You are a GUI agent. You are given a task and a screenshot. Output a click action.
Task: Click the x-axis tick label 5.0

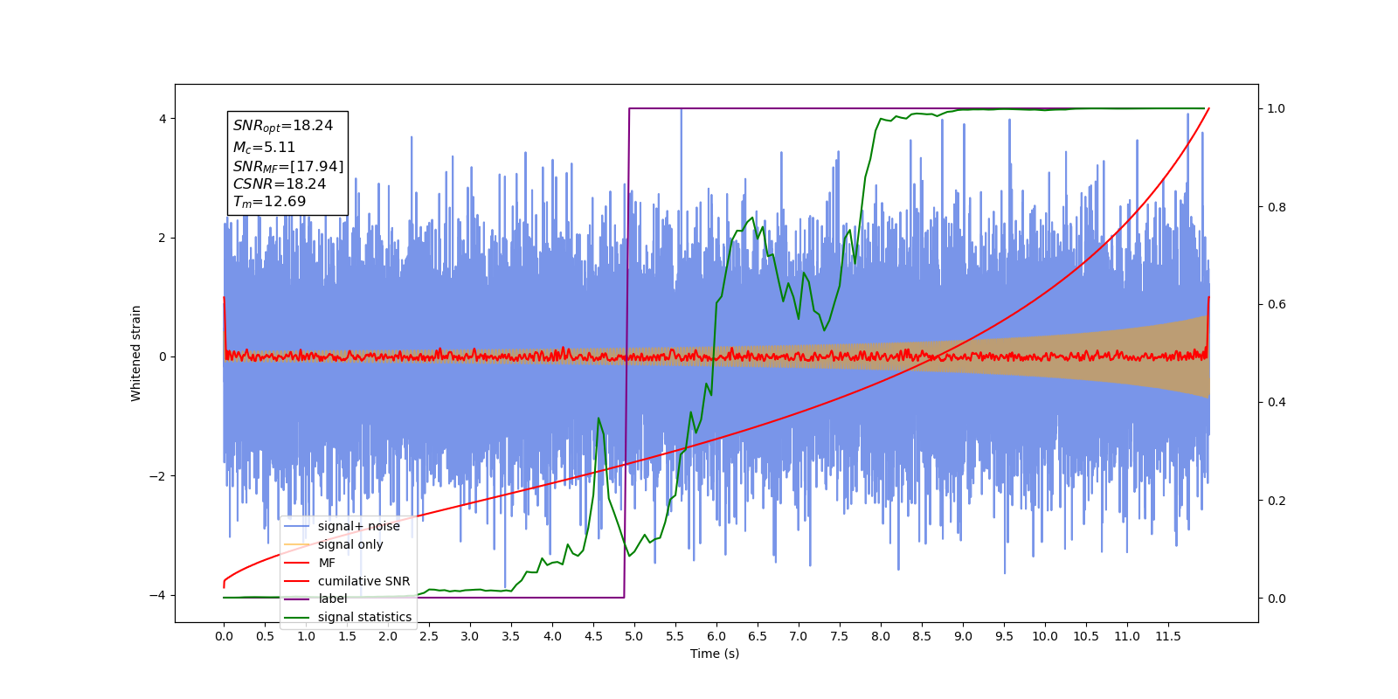pos(634,636)
